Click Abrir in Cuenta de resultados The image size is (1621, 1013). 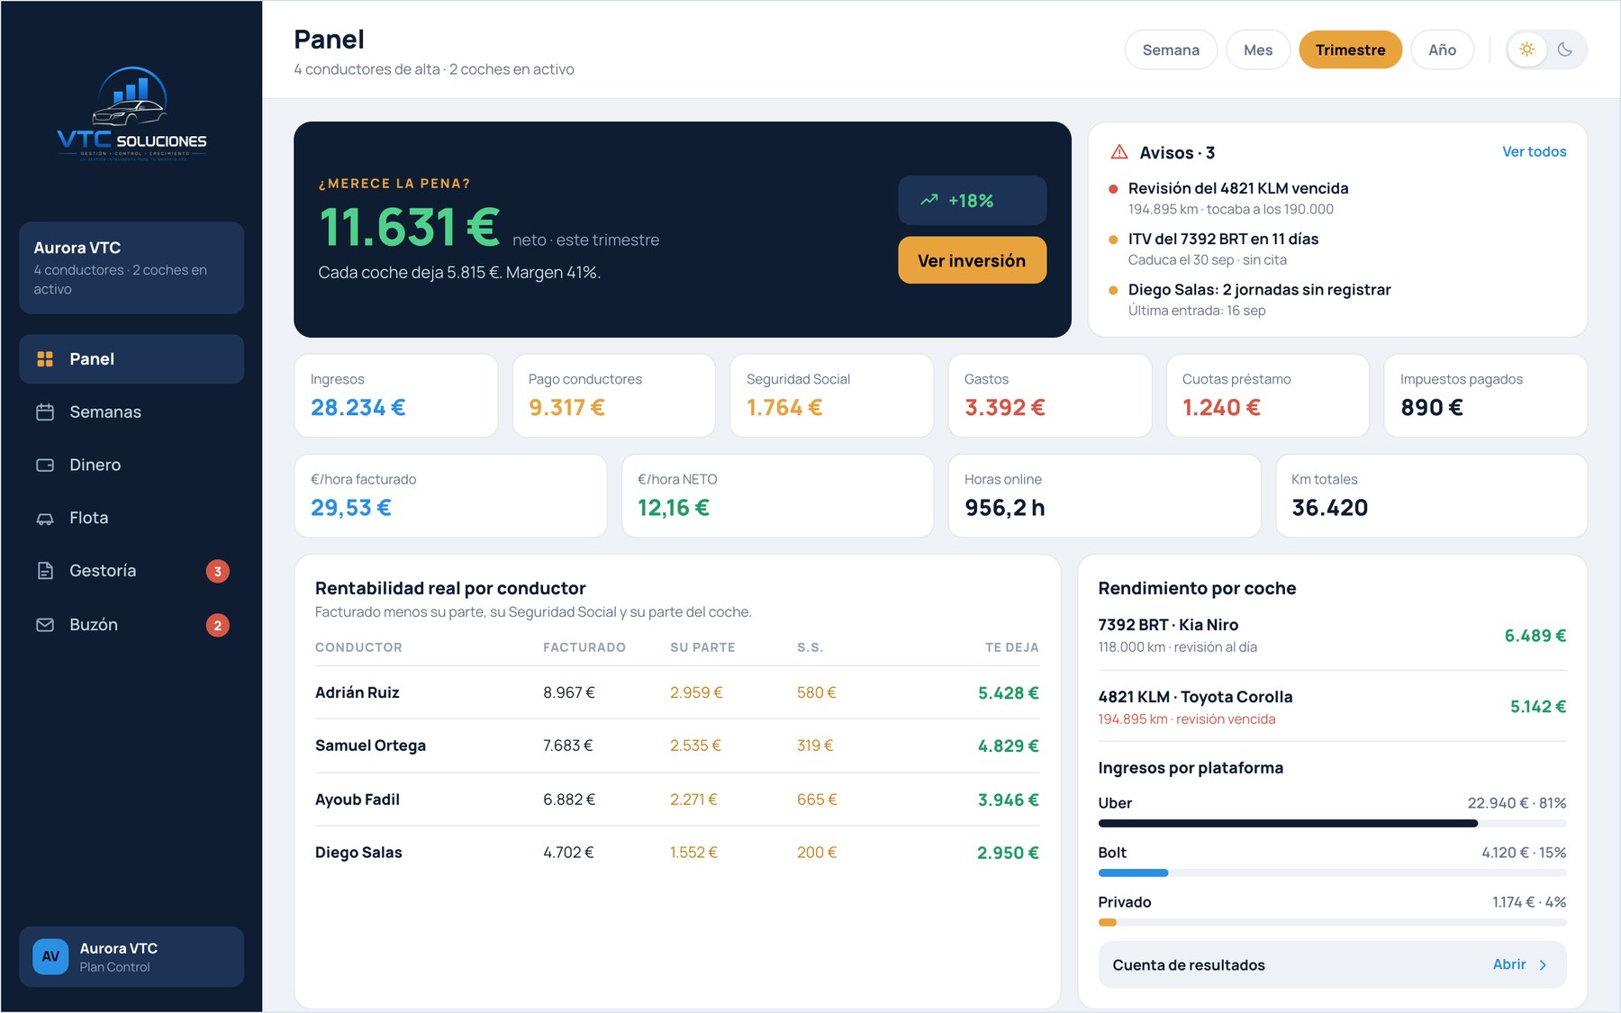tap(1509, 964)
